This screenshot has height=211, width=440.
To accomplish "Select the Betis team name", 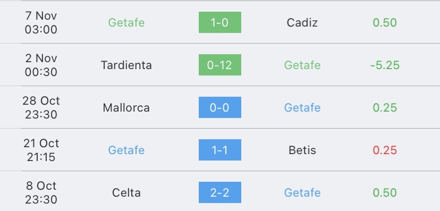I will pyautogui.click(x=302, y=150).
